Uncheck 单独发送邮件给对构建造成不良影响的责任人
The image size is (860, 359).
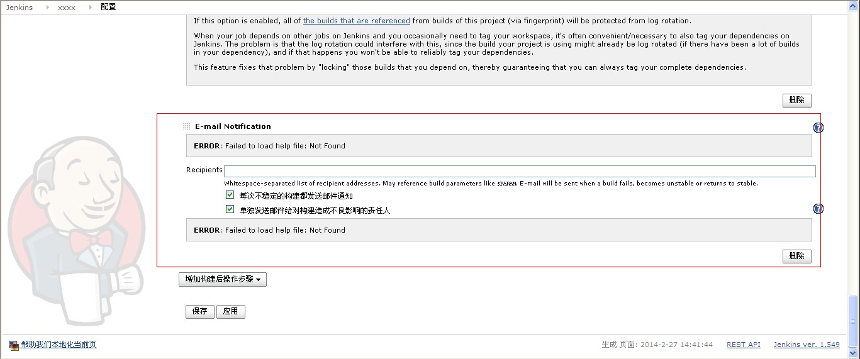(230, 209)
